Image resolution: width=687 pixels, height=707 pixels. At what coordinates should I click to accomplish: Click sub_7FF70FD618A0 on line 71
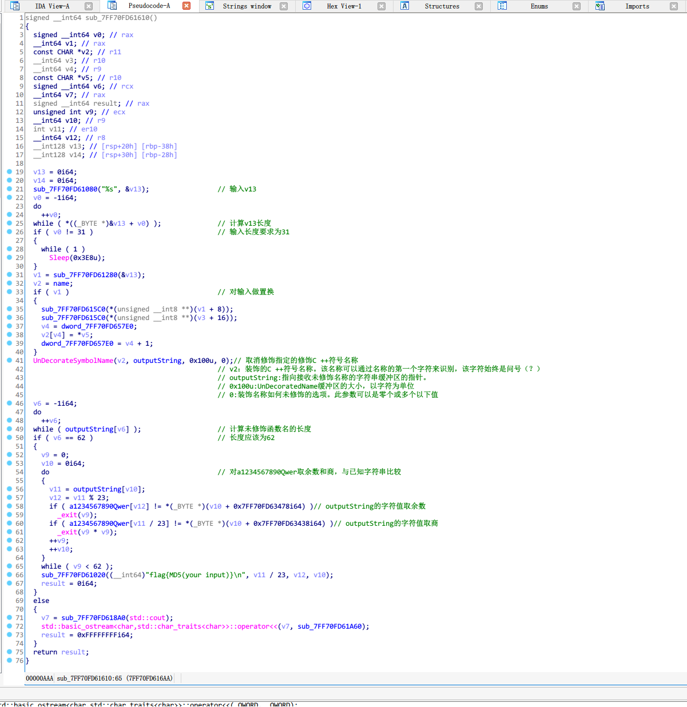(x=93, y=618)
